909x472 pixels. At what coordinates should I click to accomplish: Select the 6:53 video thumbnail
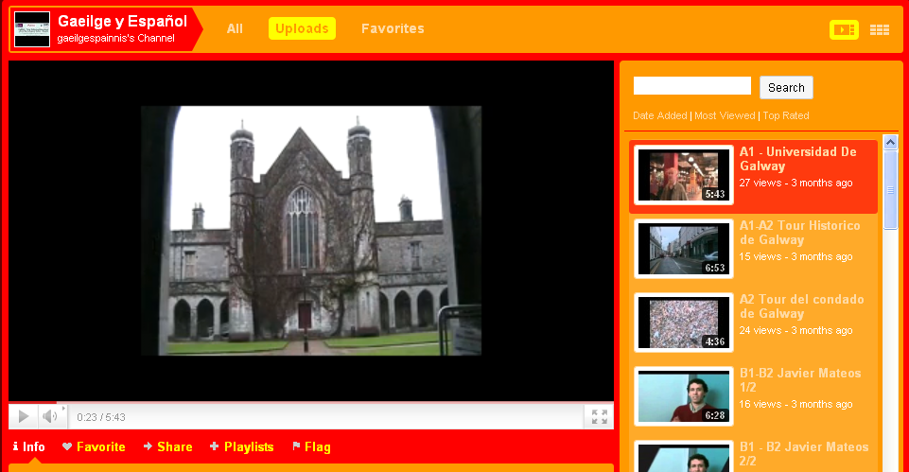[684, 249]
